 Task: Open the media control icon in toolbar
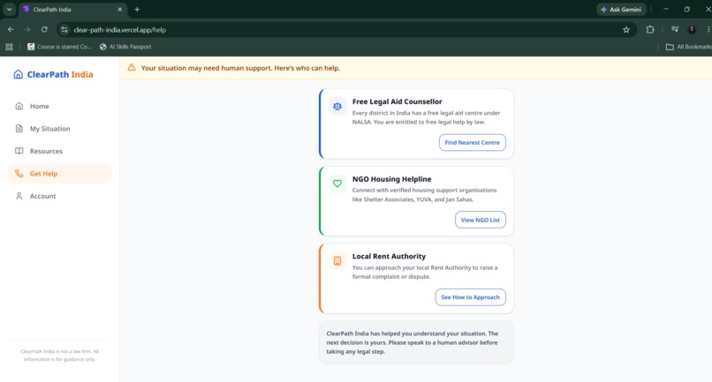coord(675,29)
